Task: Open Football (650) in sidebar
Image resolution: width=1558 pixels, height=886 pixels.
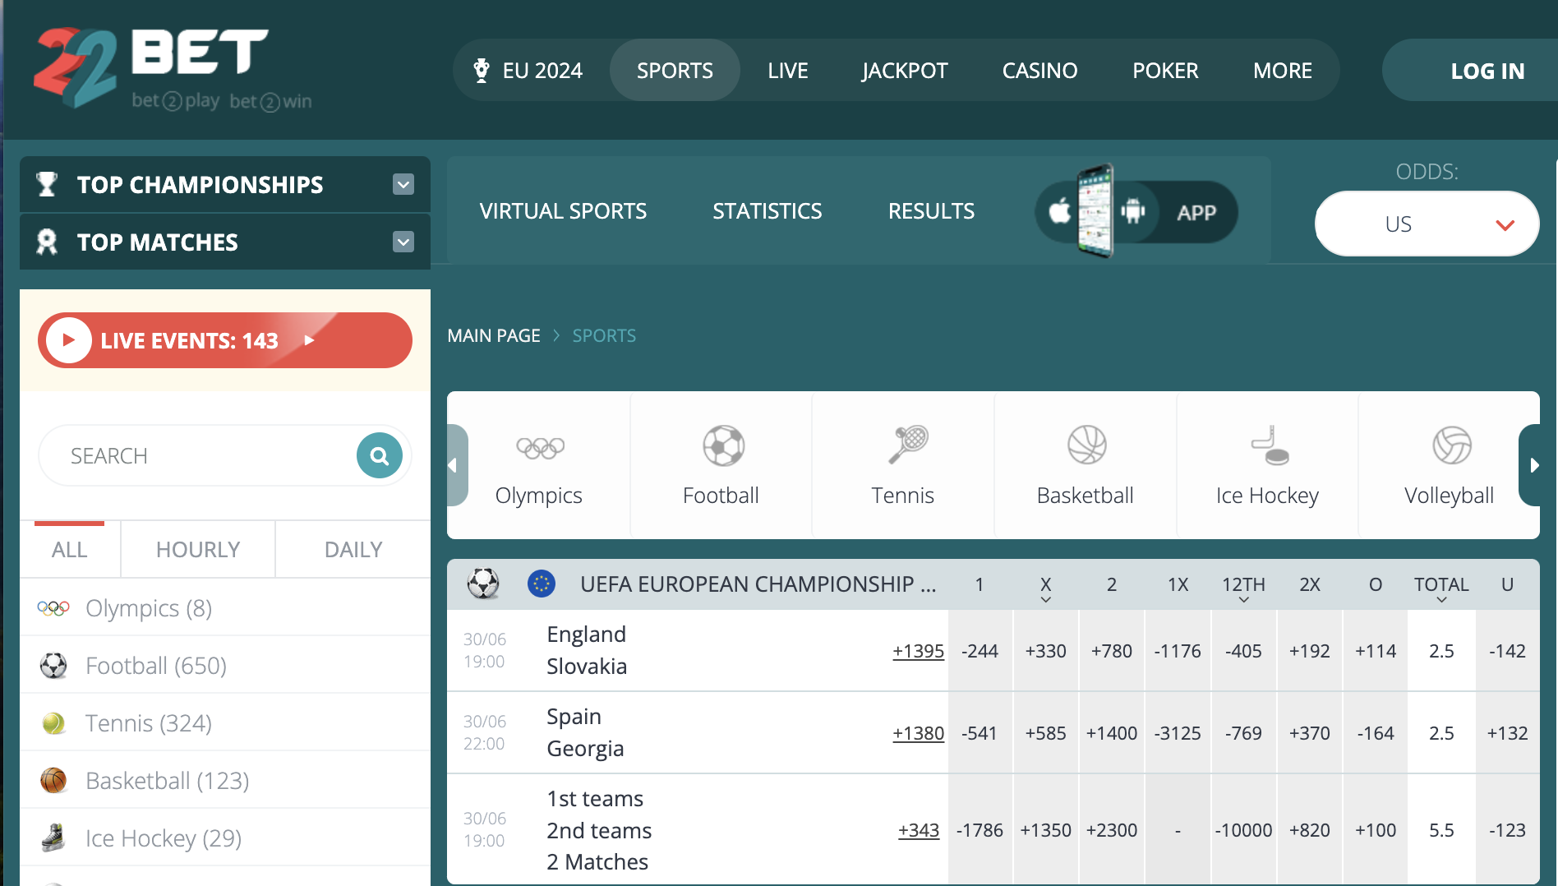Action: coord(224,665)
